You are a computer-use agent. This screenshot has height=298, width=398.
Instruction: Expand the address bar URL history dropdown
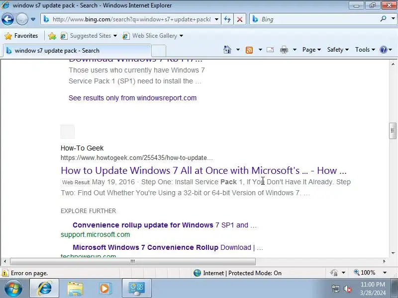click(216, 19)
